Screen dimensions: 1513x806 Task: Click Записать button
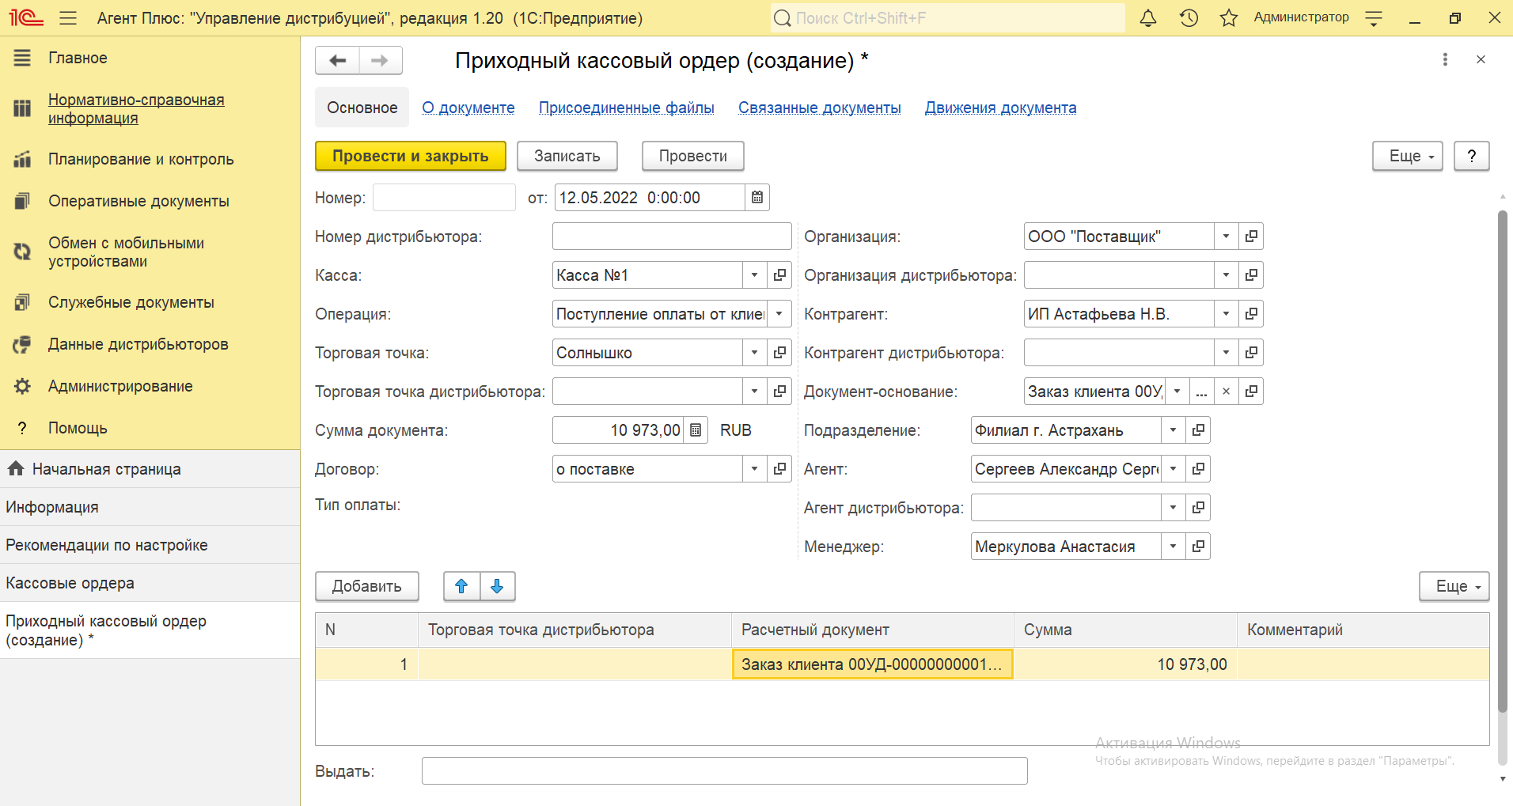tap(567, 156)
